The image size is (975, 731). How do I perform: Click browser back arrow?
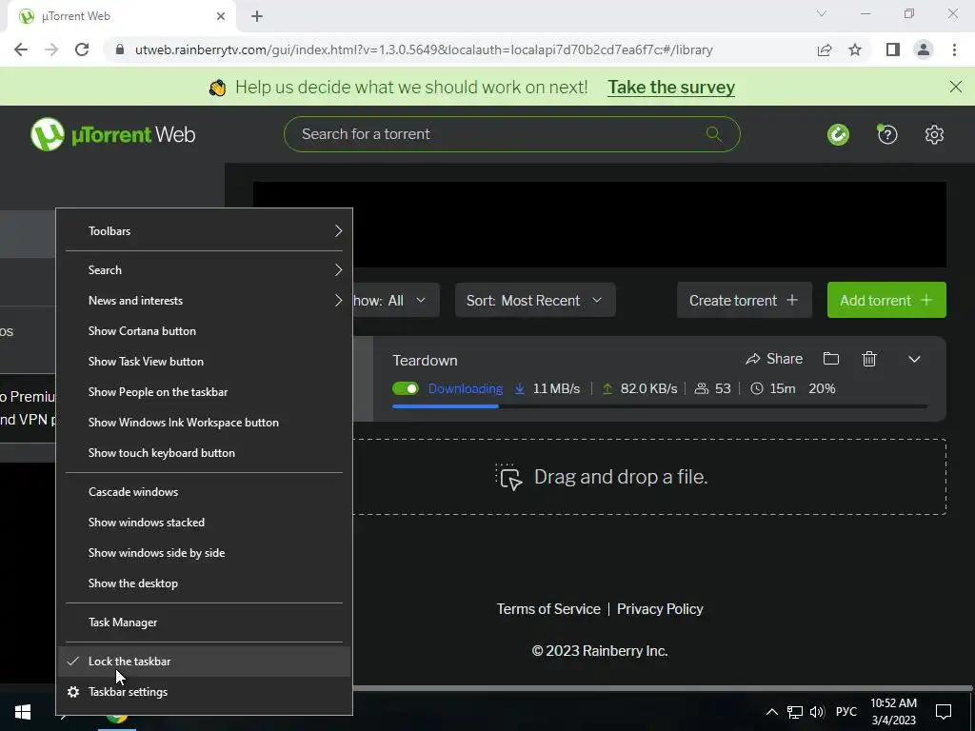tap(21, 49)
